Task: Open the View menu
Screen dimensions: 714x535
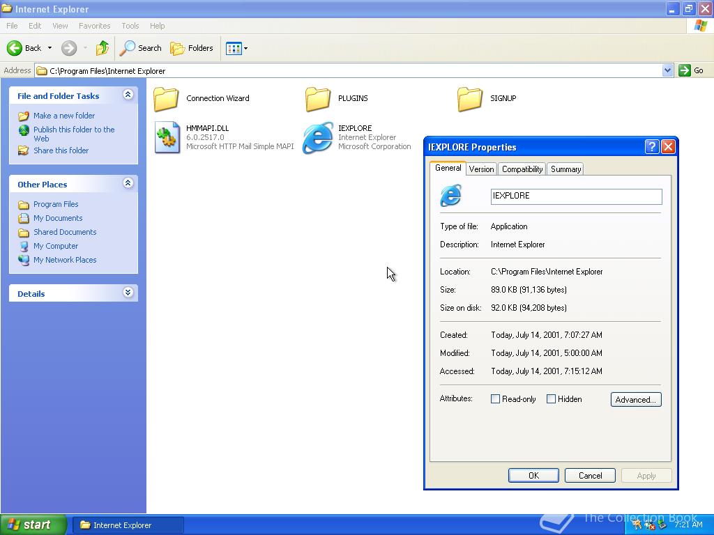Action: pyautogui.click(x=60, y=26)
